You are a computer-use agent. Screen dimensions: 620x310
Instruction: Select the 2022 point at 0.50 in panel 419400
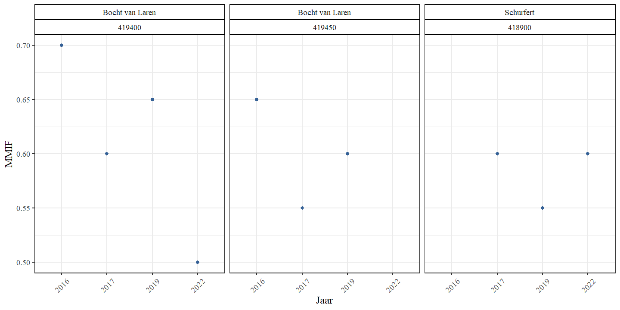pos(198,262)
